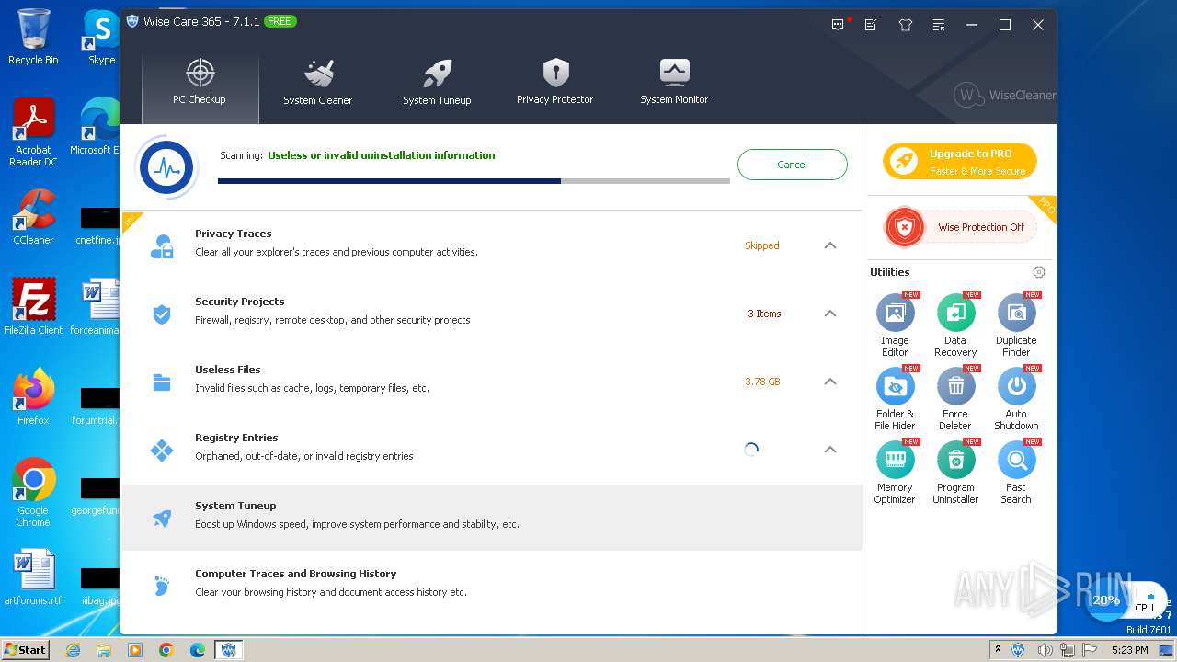Click the heartbeat scan status icon

(166, 167)
